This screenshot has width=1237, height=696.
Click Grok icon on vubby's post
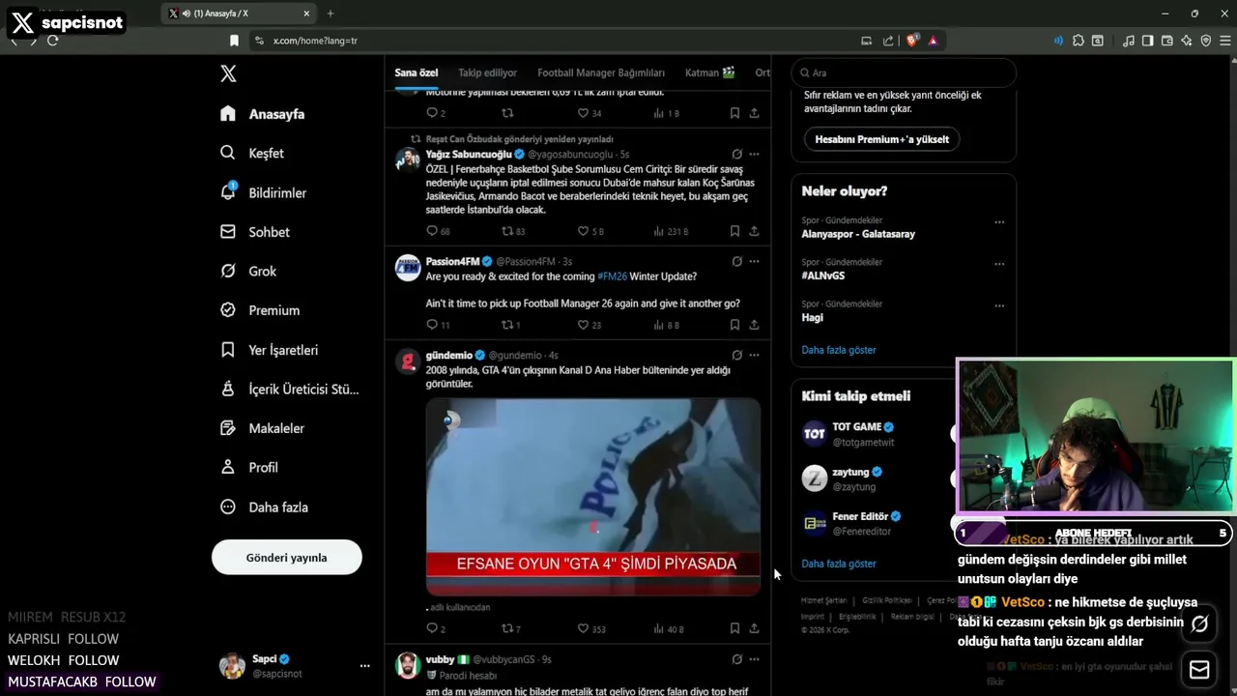point(736,659)
